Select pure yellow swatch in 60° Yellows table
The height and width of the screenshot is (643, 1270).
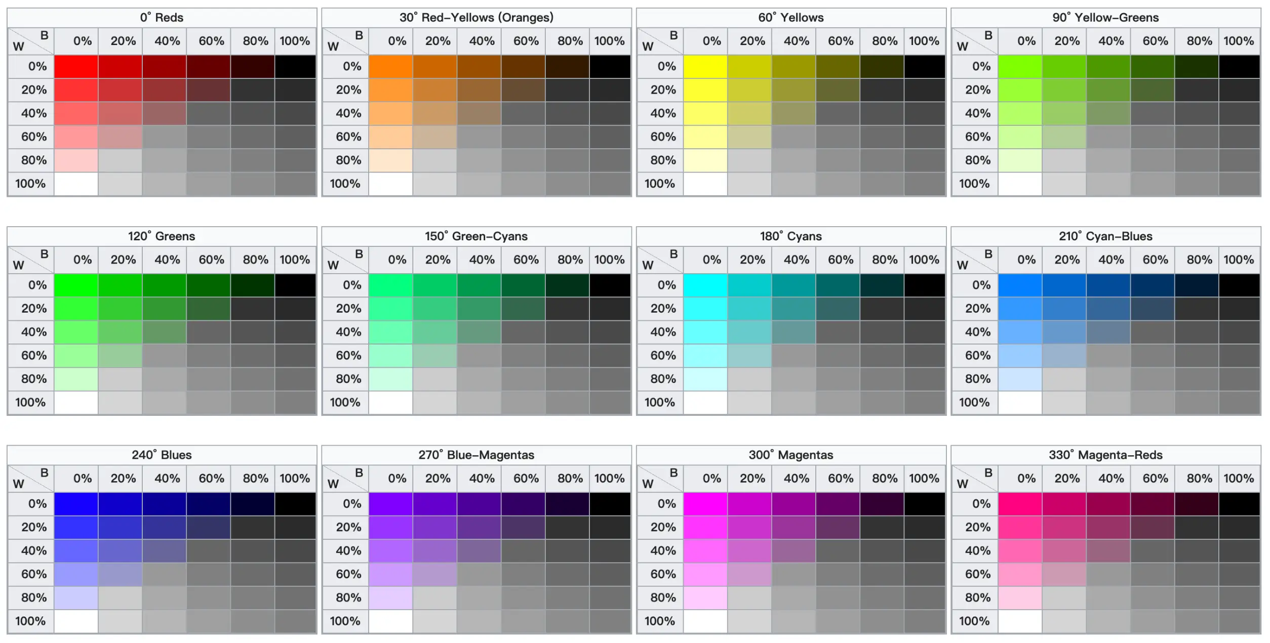click(x=705, y=66)
